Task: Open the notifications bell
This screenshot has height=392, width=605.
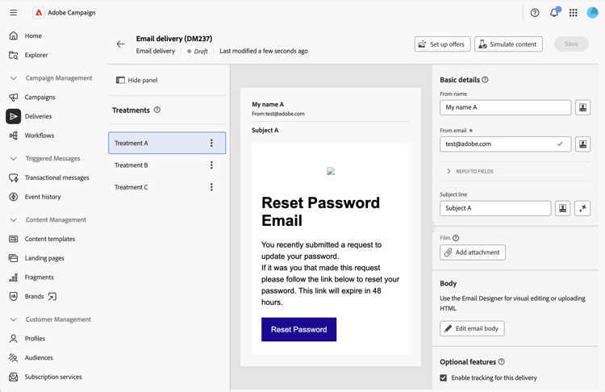Action: 554,13
